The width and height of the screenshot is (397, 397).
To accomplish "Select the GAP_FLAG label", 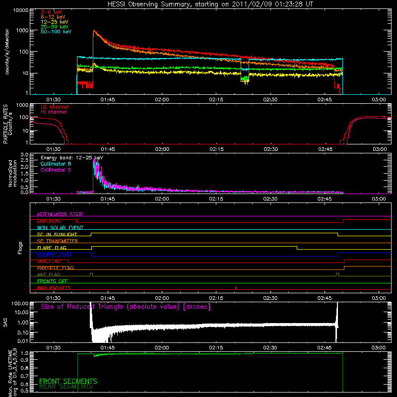I will tap(49, 221).
